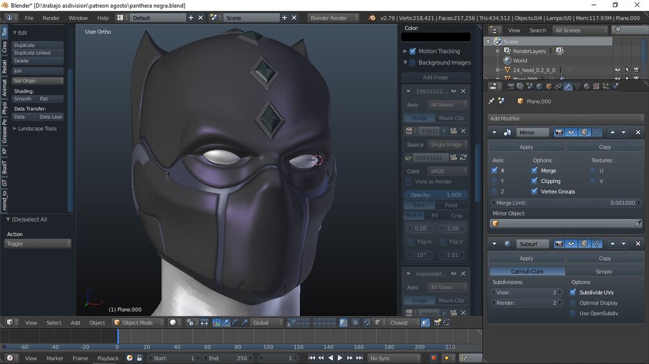Open the Closest snap target dropdown
This screenshot has width=649, height=364.
click(404, 323)
